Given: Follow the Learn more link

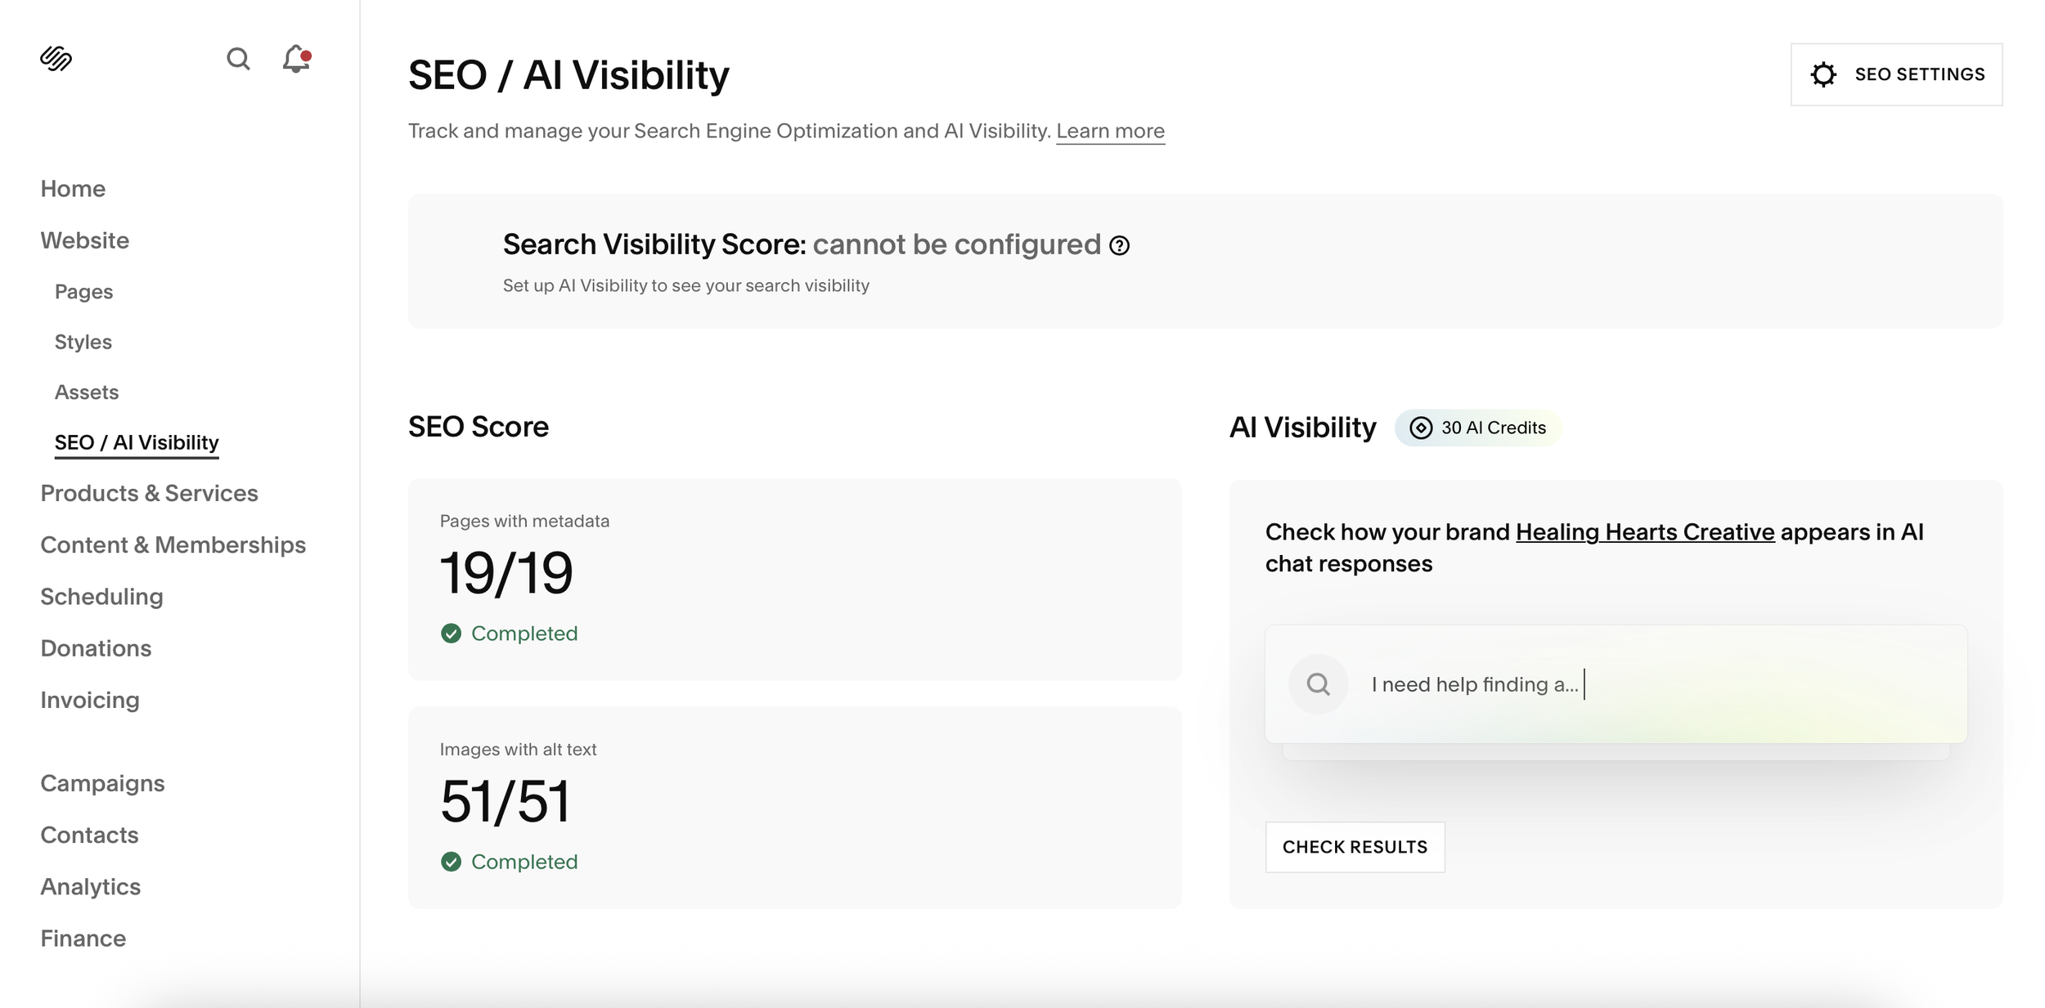Looking at the screenshot, I should coord(1110,131).
